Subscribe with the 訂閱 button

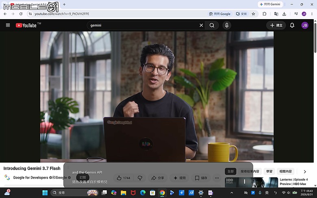[x=83, y=178]
